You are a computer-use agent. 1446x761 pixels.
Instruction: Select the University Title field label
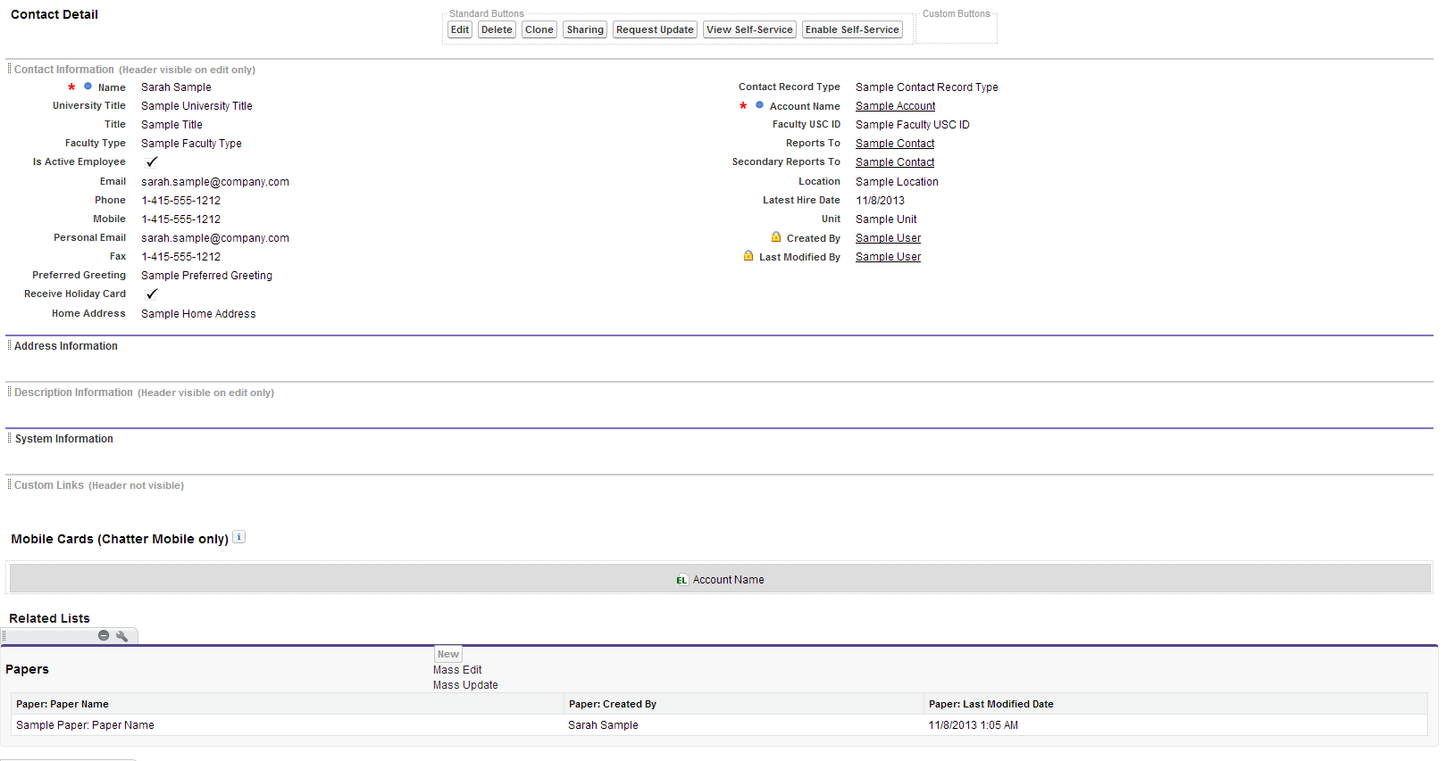tap(89, 105)
